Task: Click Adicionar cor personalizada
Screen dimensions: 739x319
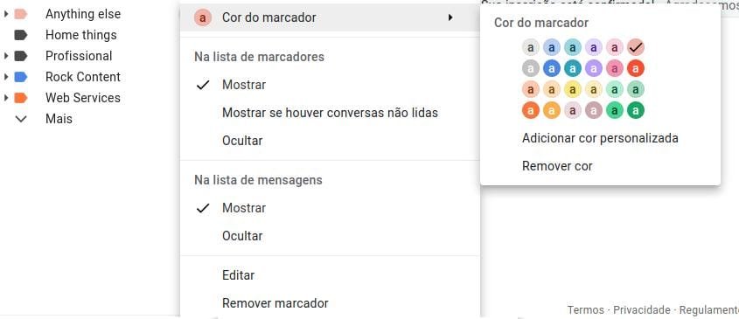Action: point(600,138)
